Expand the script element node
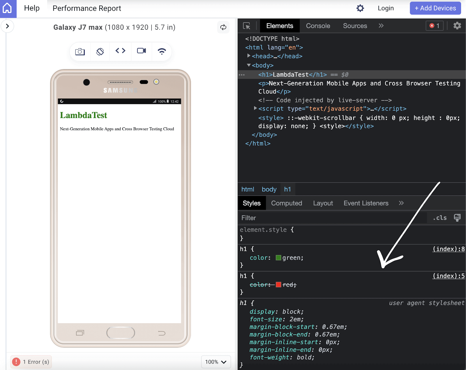 coord(255,108)
